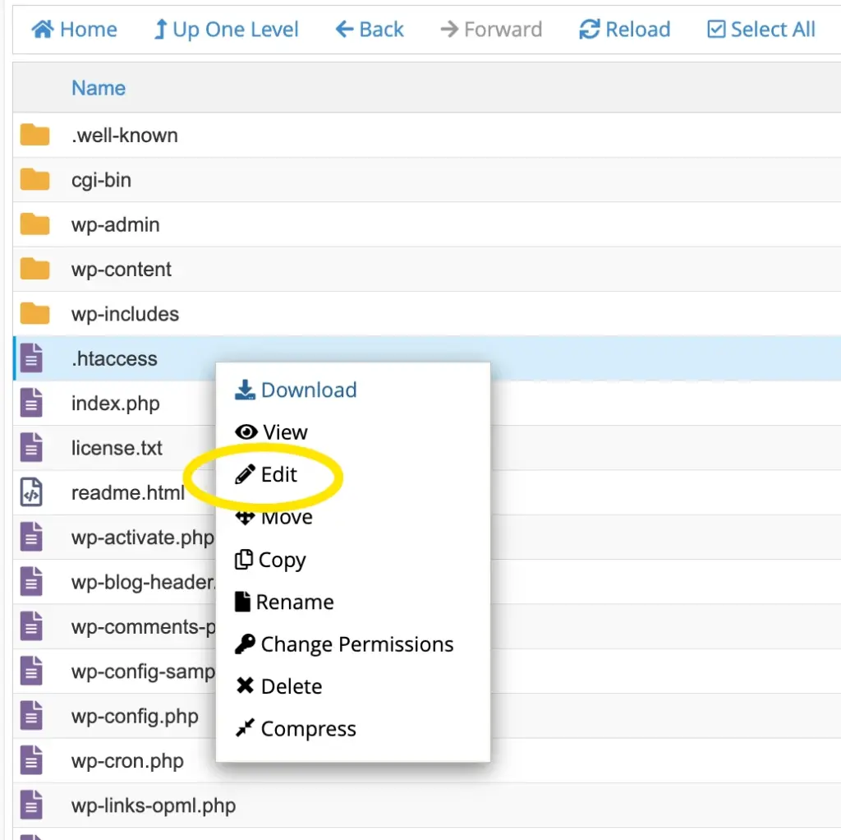The height and width of the screenshot is (840, 841).
Task: Select the wp-links-opml.php file name
Action: [x=154, y=805]
